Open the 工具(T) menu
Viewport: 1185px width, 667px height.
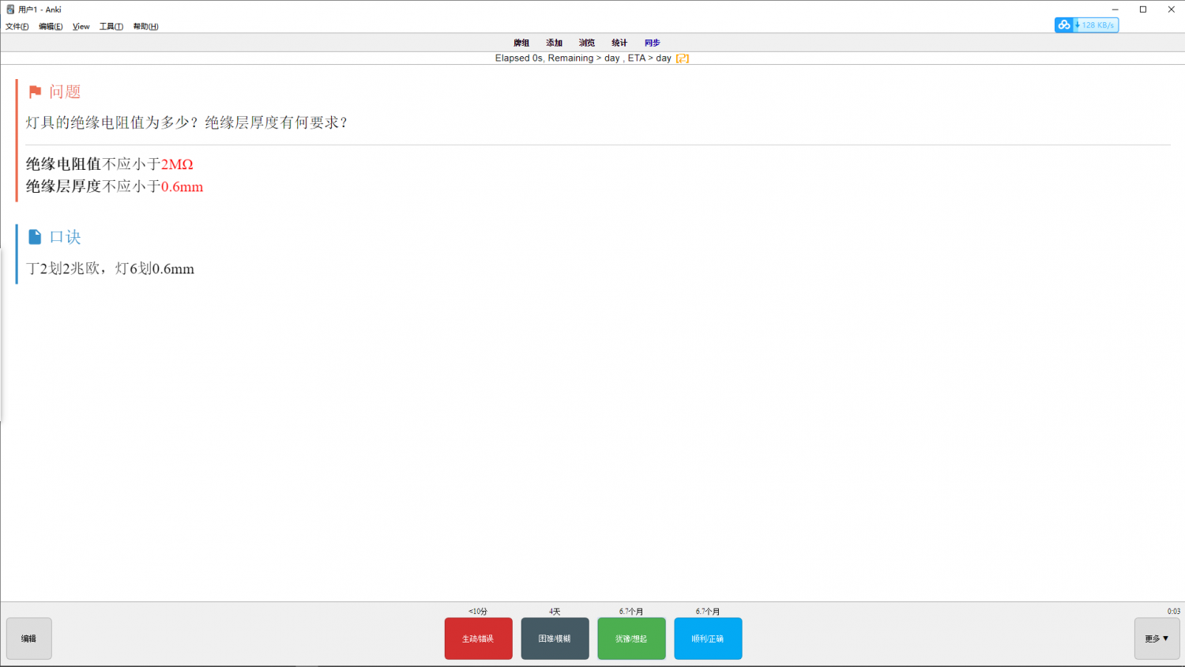tap(111, 27)
